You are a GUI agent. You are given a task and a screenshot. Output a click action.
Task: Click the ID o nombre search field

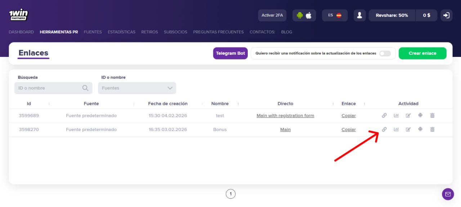click(49, 88)
